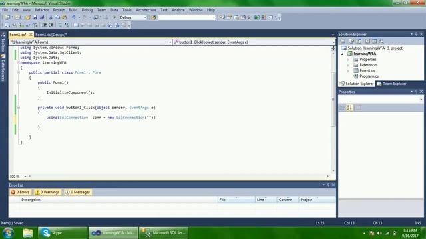Click View Class Diagram icon in Solution Explorer
This screenshot has height=239, width=426.
[x=381, y=41]
